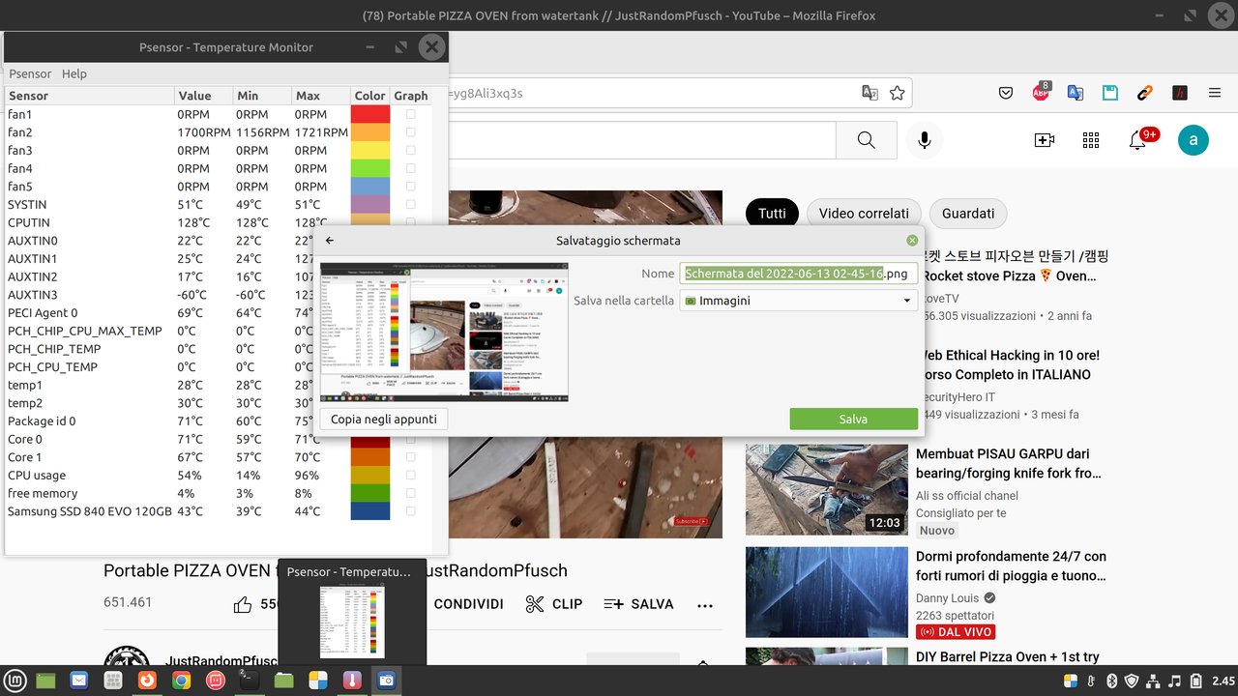Save page to Pocket icon
This screenshot has height=696, width=1238.
coord(1006,93)
